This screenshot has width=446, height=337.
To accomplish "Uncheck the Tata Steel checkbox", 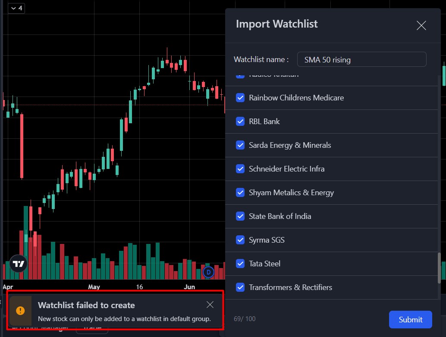I will (241, 264).
